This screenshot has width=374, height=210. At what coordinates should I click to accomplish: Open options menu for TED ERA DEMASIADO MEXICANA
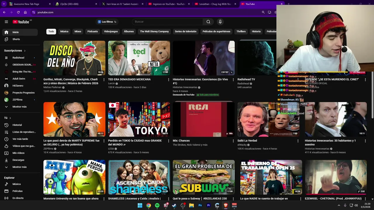click(169, 80)
